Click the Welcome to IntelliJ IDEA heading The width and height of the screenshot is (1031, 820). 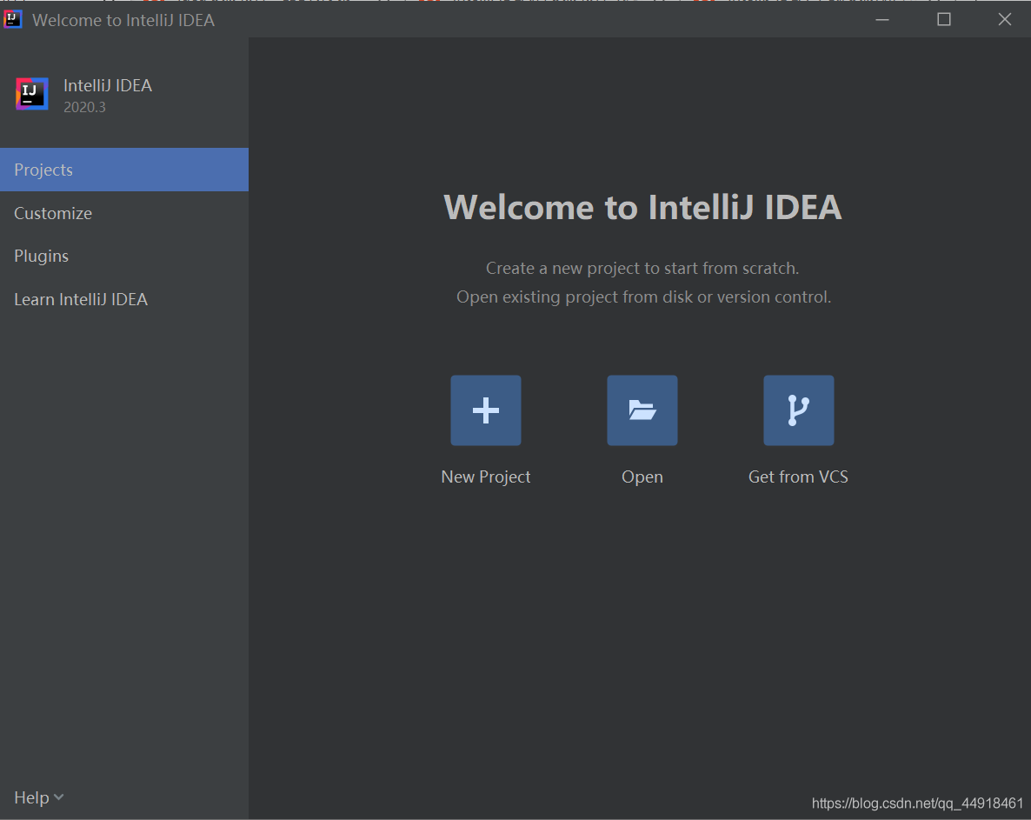click(x=642, y=207)
